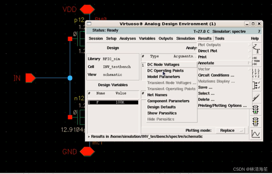Image resolution: width=272 pixels, height=174 pixels.
Task: Expand the Annotate submenu arrow
Action: pos(249,63)
